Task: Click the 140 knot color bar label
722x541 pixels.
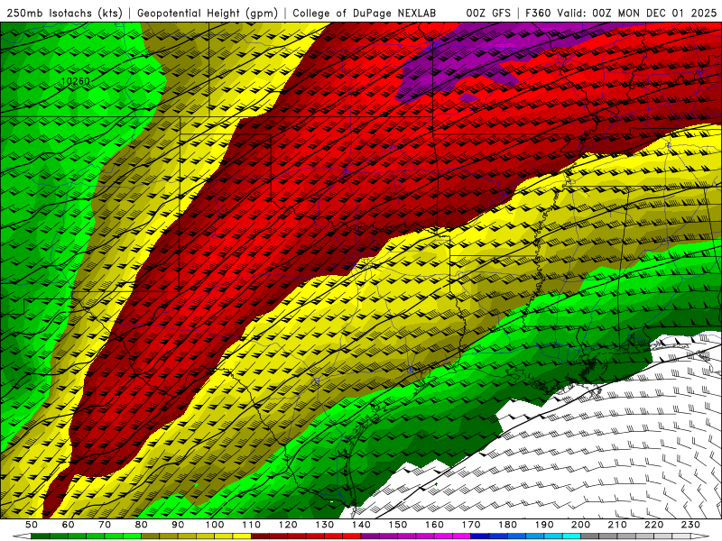Action: tap(361, 525)
